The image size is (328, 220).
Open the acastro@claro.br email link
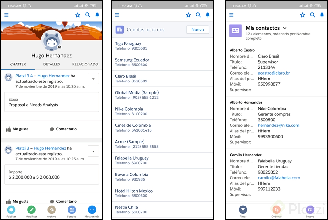click(274, 73)
